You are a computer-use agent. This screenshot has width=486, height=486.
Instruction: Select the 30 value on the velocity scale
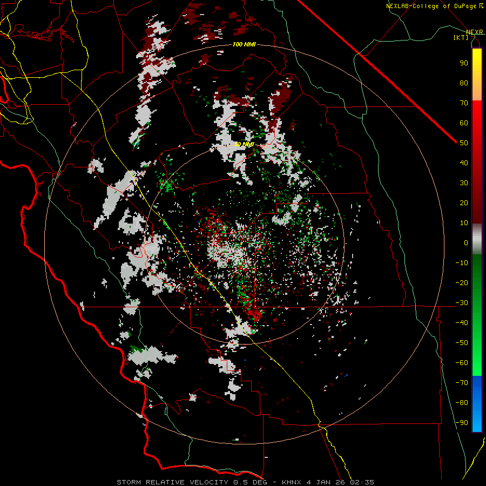464,183
